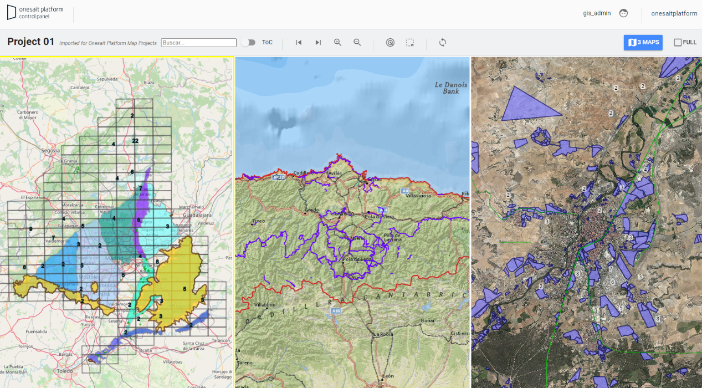Image resolution: width=702 pixels, height=388 pixels.
Task: Open the user avatar icon beside gis_admin
Action: 623,13
